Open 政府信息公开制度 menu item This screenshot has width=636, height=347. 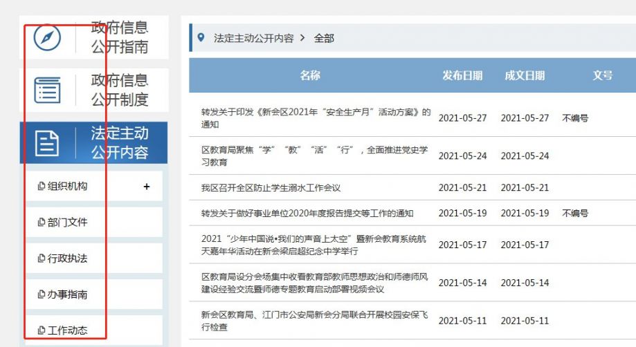[93, 90]
